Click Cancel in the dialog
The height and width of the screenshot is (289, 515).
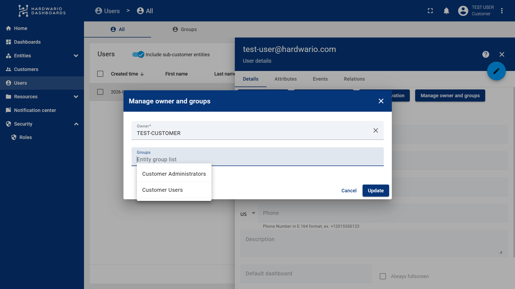point(349,191)
